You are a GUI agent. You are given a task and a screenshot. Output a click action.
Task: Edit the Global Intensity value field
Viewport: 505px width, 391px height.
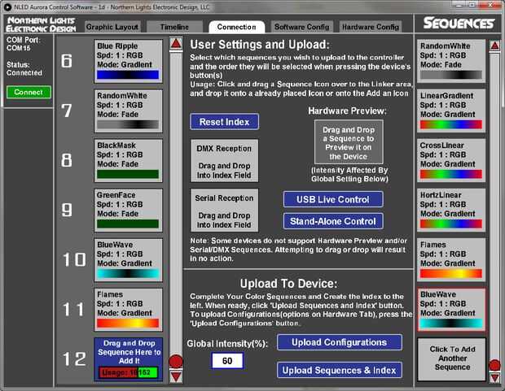tap(227, 360)
